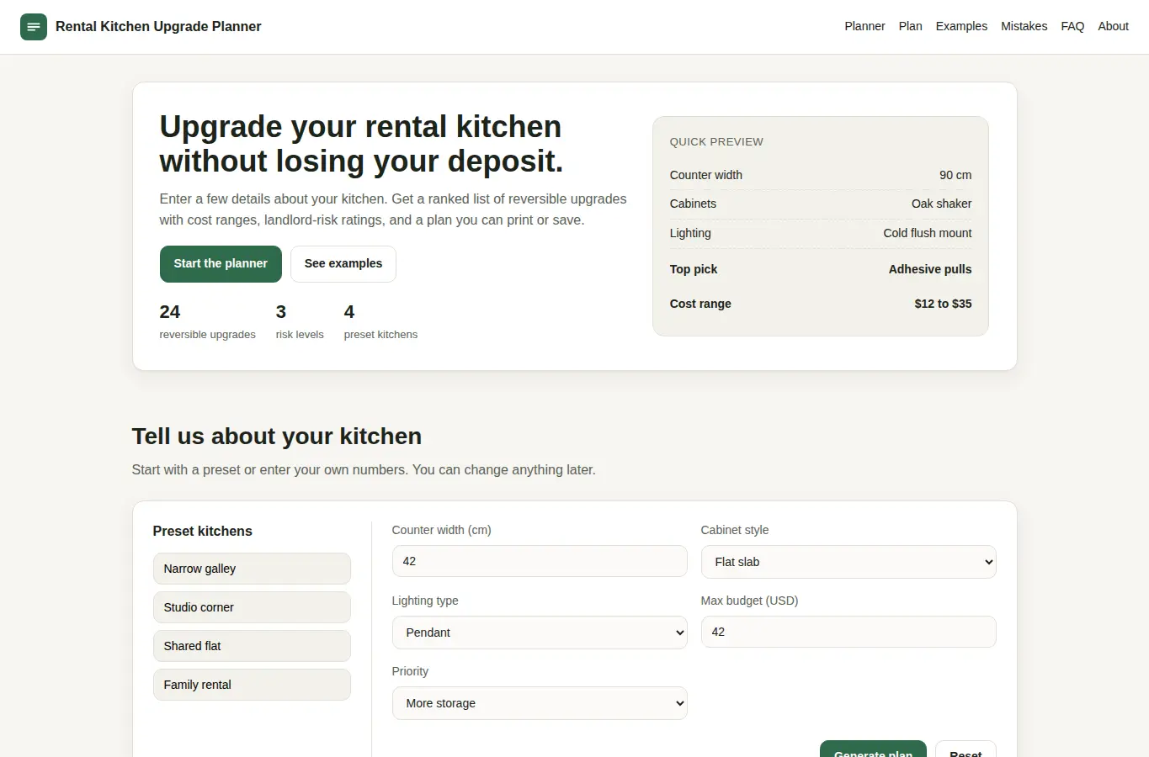Click the 'QUICK PREVIEW' label
Viewport: 1149px width, 757px height.
pyautogui.click(x=716, y=141)
